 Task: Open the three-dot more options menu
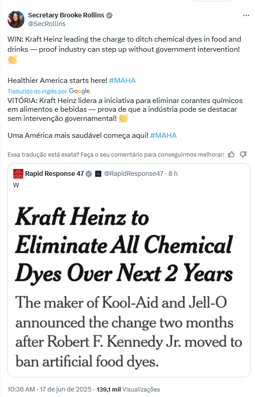coord(246,16)
